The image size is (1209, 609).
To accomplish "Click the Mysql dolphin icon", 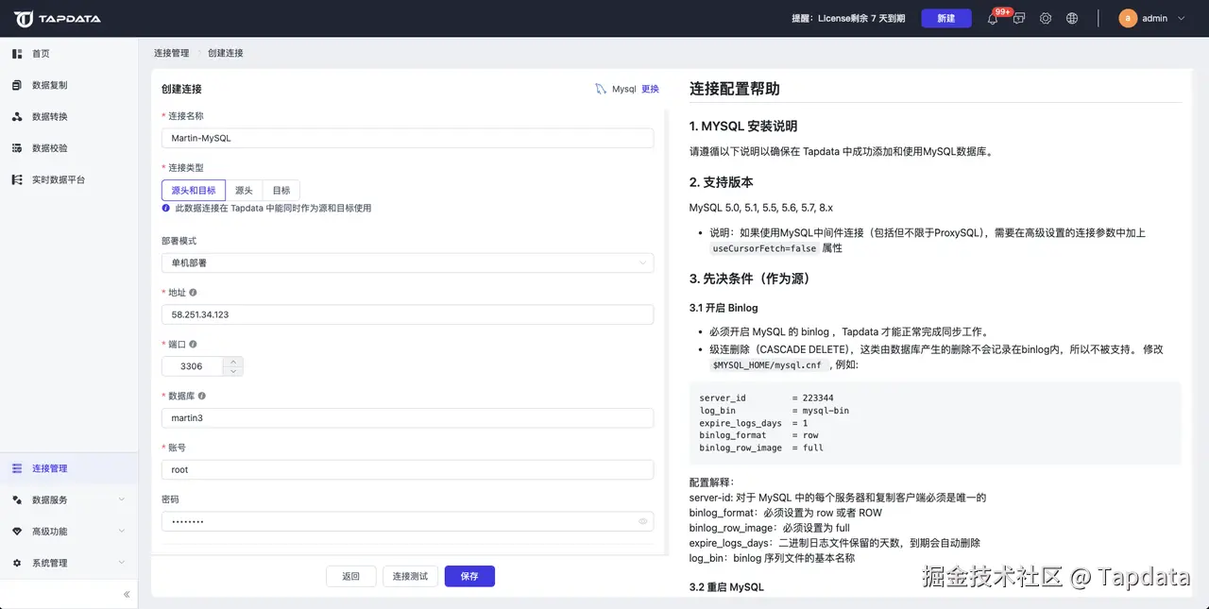I will (x=601, y=89).
